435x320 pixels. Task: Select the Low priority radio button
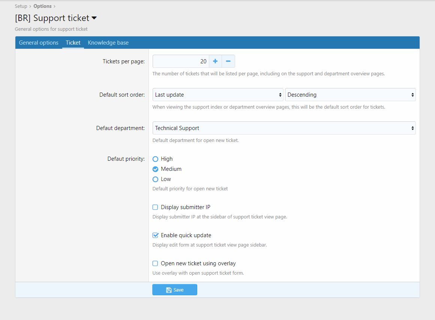(x=155, y=179)
